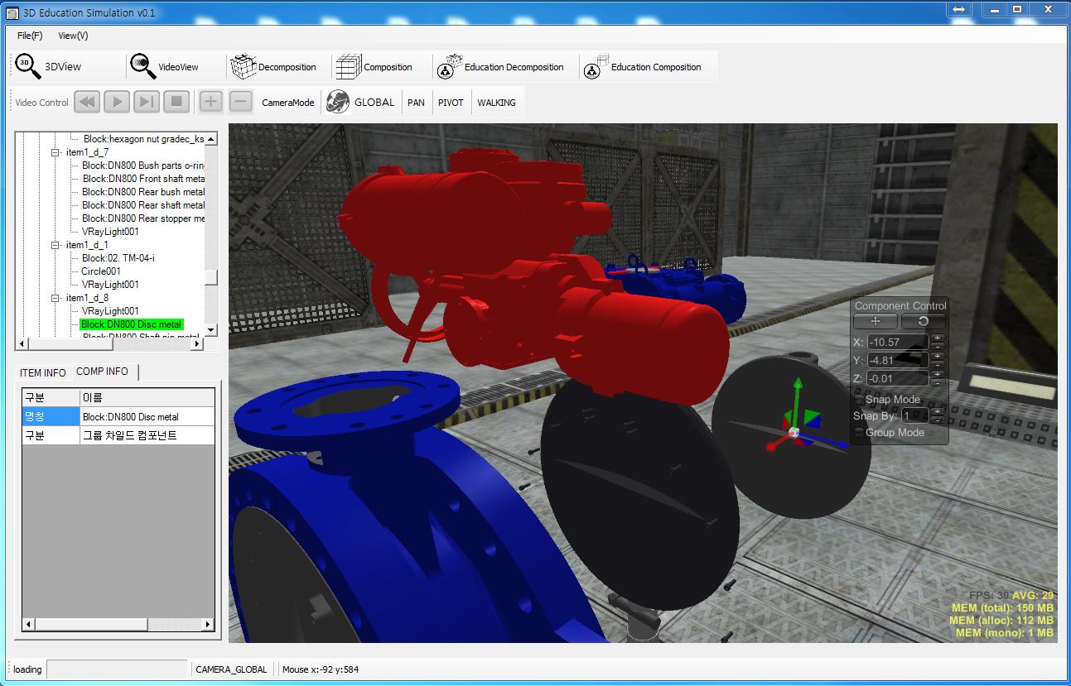Enable Group Mode checkbox
This screenshot has width=1071, height=686.
tap(859, 433)
